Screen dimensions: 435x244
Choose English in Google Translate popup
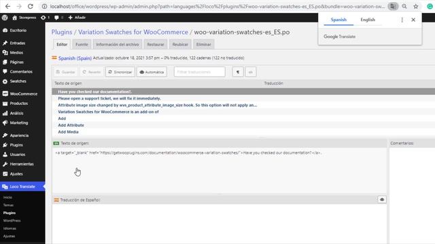coord(368,20)
